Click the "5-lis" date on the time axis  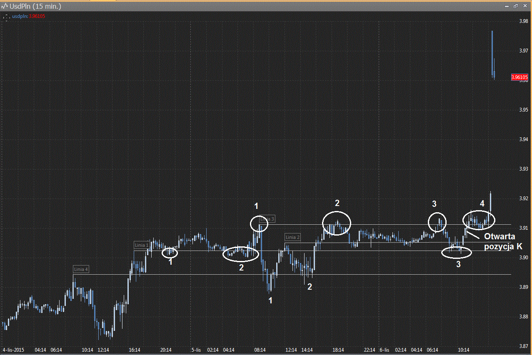tap(196, 350)
